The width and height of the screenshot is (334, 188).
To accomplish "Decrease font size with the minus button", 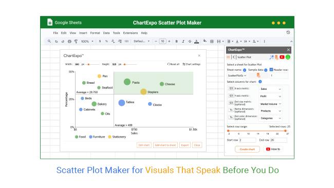I will 156,41.
